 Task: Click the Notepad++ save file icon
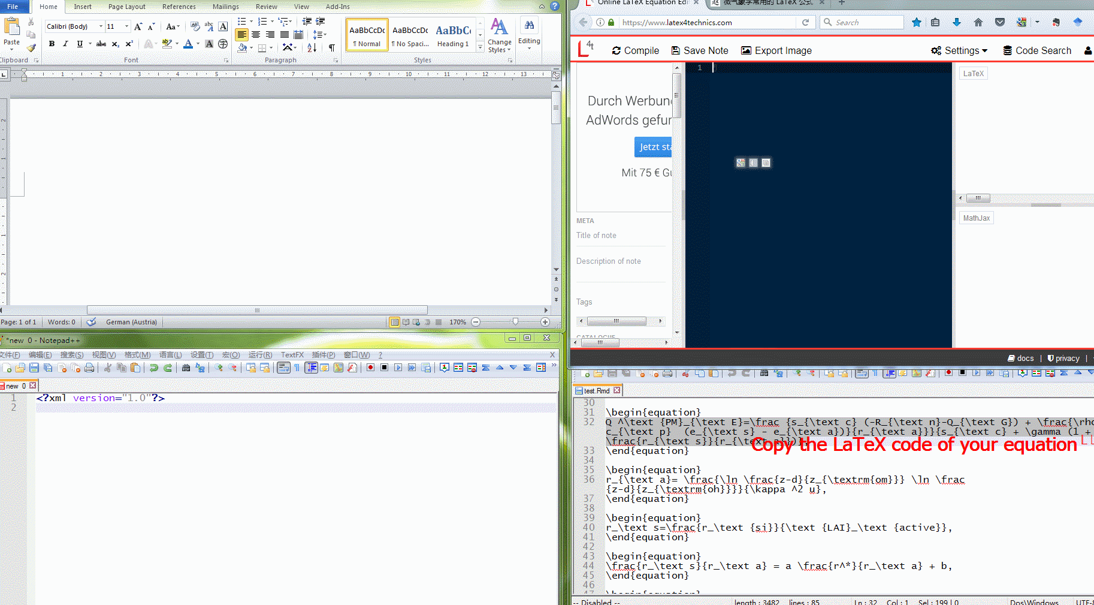coord(34,368)
